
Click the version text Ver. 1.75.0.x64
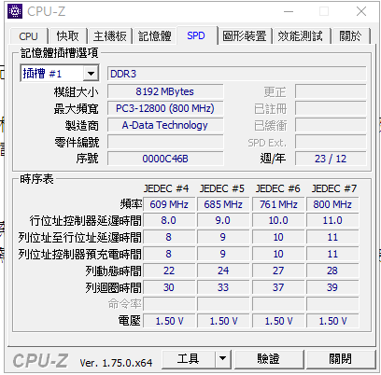[116, 363]
